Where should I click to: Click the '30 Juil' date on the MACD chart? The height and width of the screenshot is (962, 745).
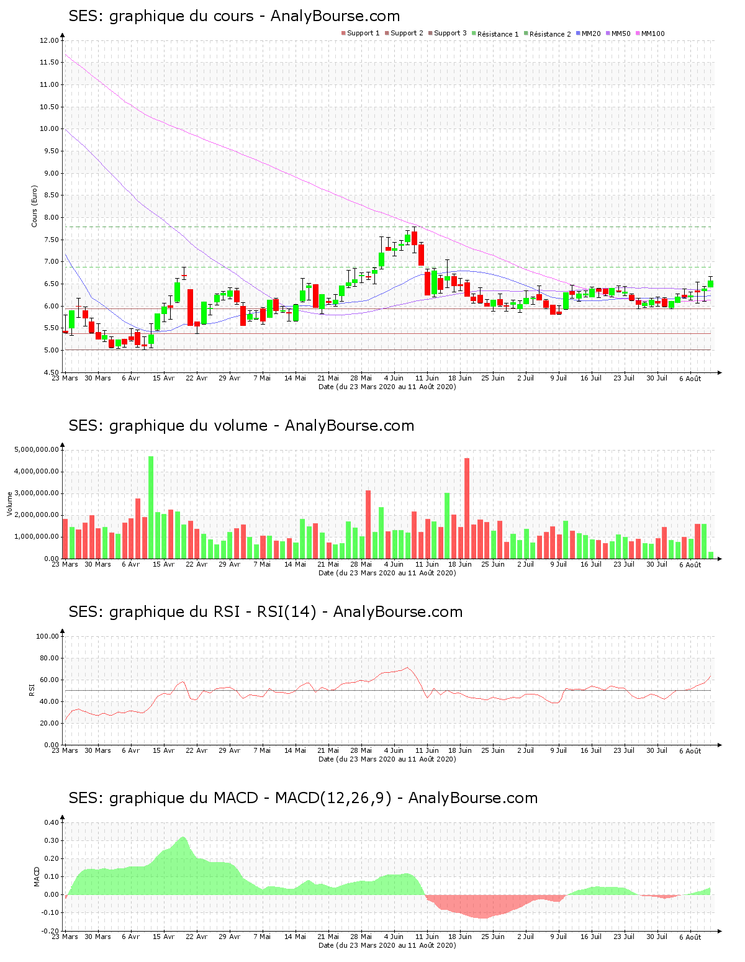[657, 937]
